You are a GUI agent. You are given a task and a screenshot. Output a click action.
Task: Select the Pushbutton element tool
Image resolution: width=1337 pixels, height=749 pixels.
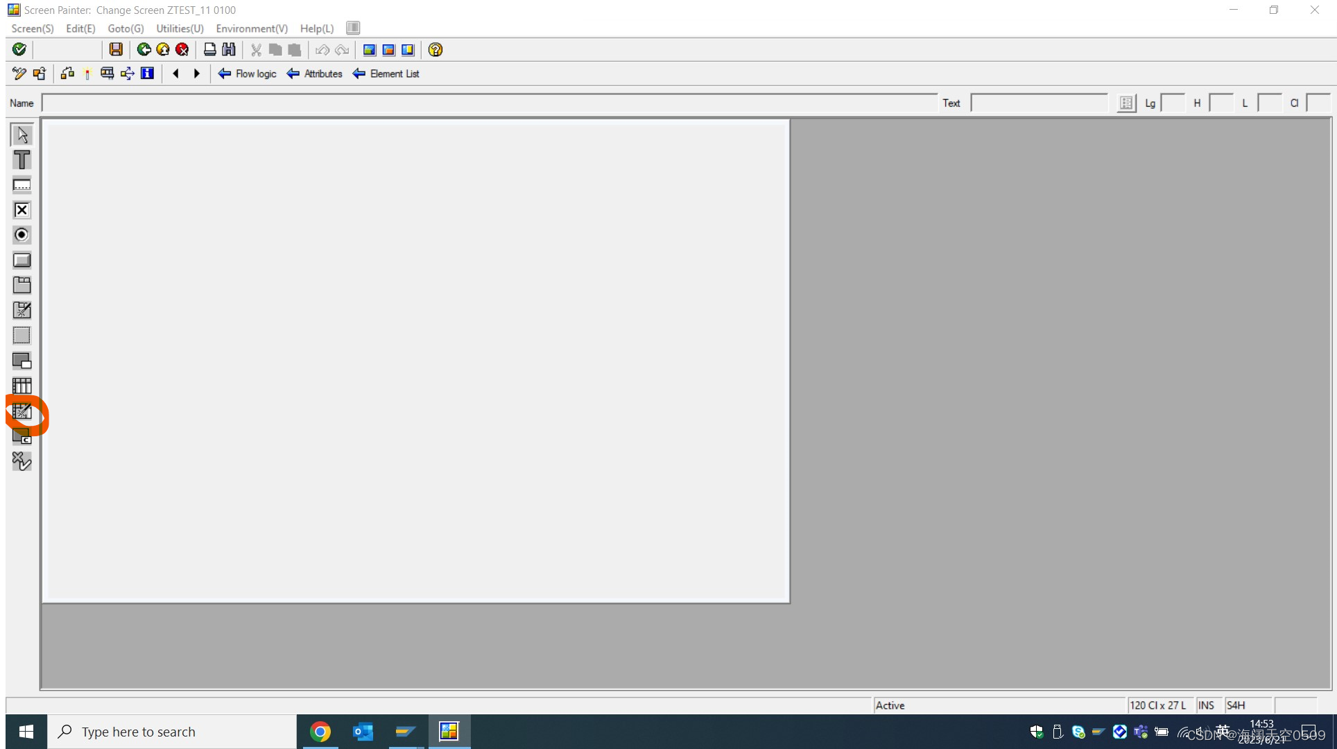click(x=21, y=260)
